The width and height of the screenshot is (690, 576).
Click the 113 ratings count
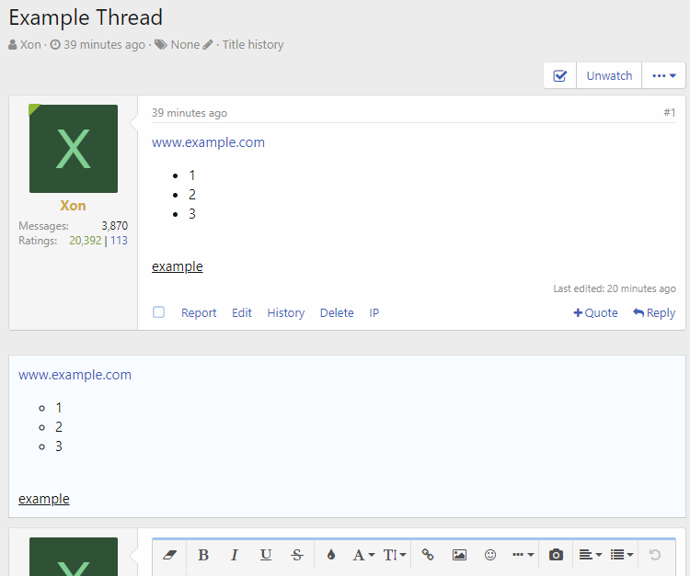point(119,241)
